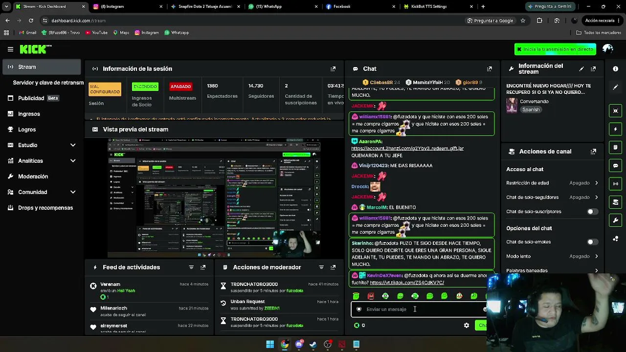Click the pencil icon in the right sidebar
Screen dimensions: 626x352
click(x=615, y=87)
